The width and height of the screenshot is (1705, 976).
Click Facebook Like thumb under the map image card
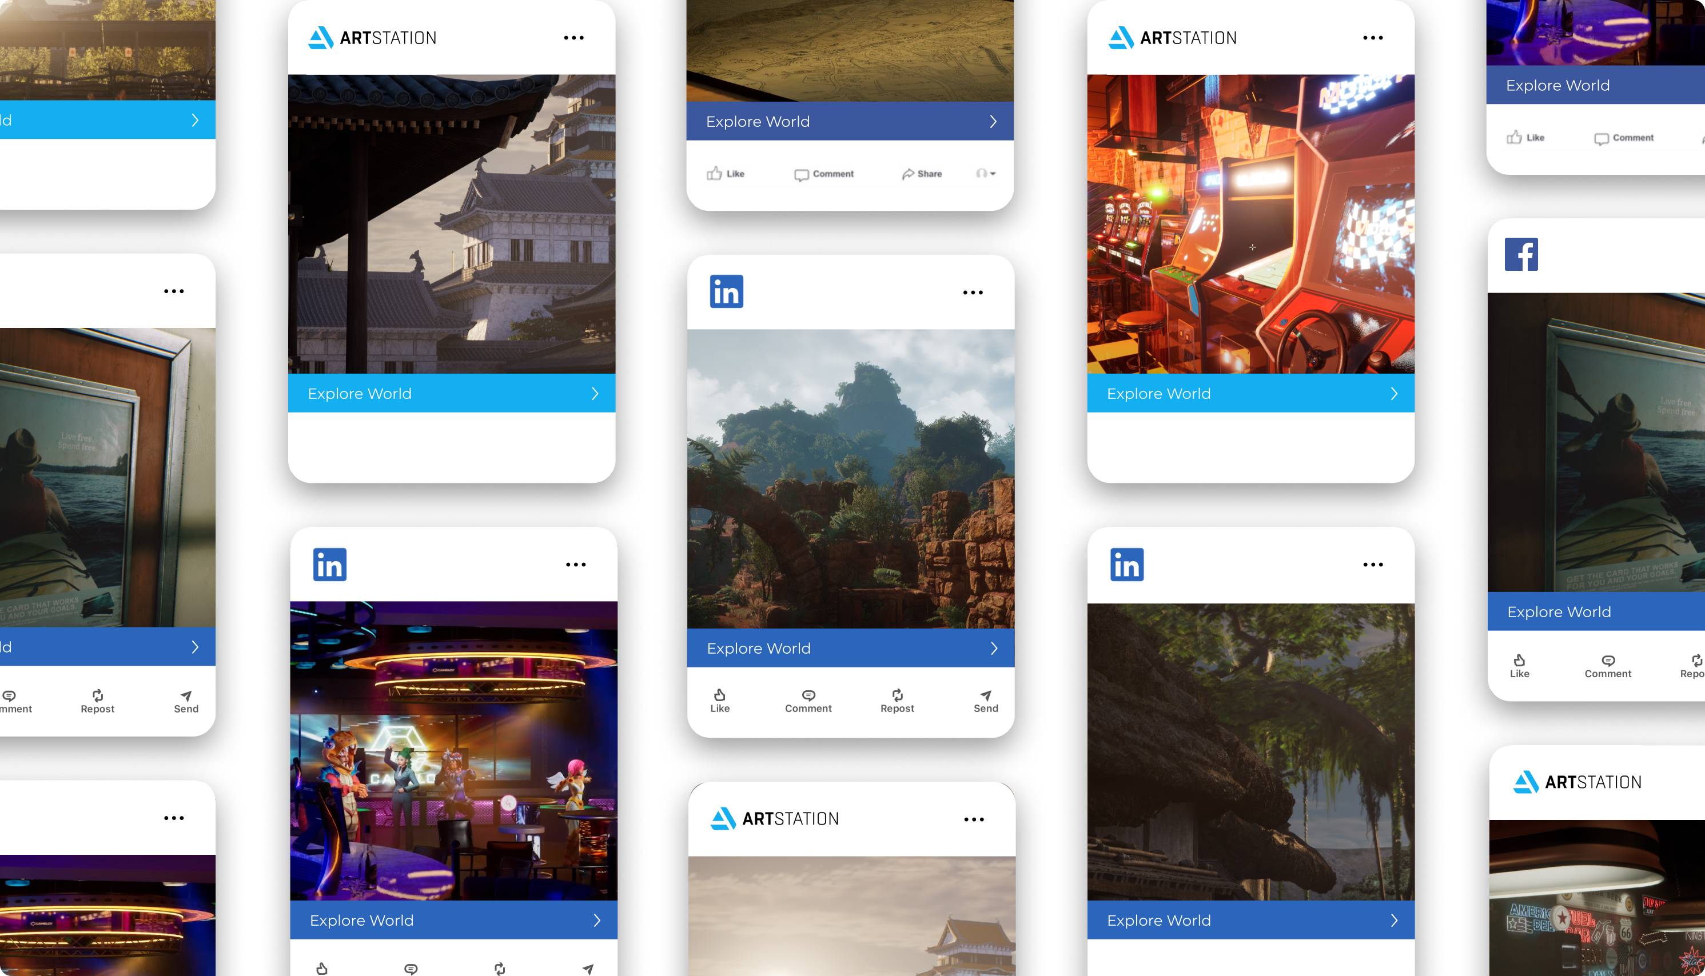click(714, 174)
